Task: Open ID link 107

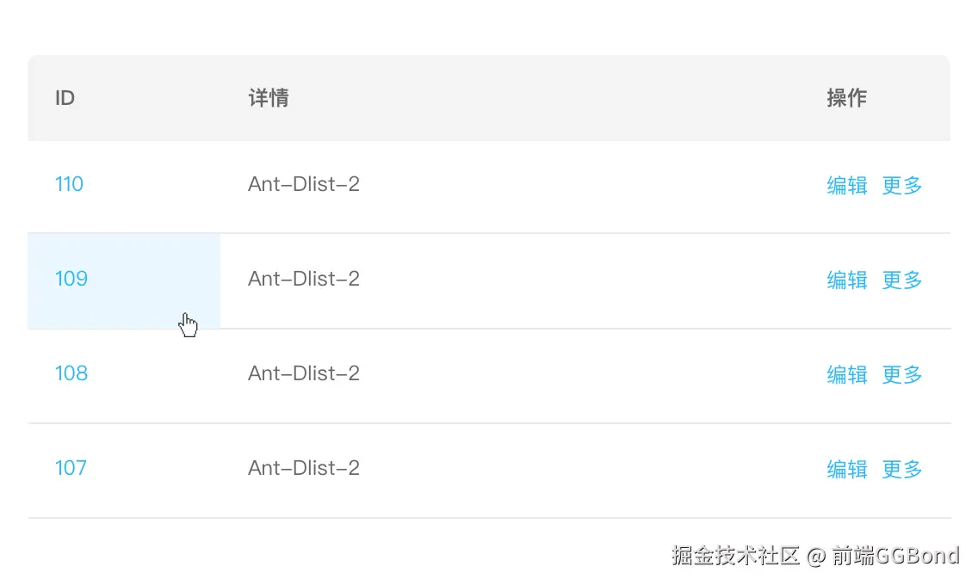Action: point(71,468)
